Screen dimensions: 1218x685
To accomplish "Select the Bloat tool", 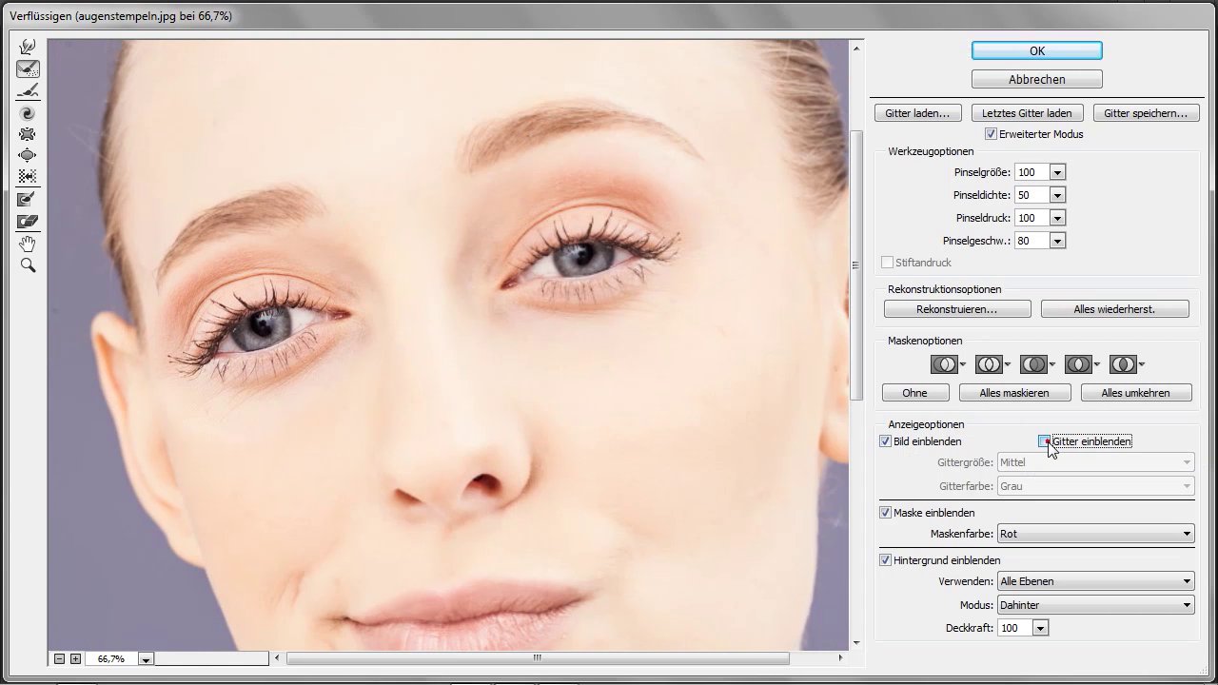I will click(x=28, y=155).
